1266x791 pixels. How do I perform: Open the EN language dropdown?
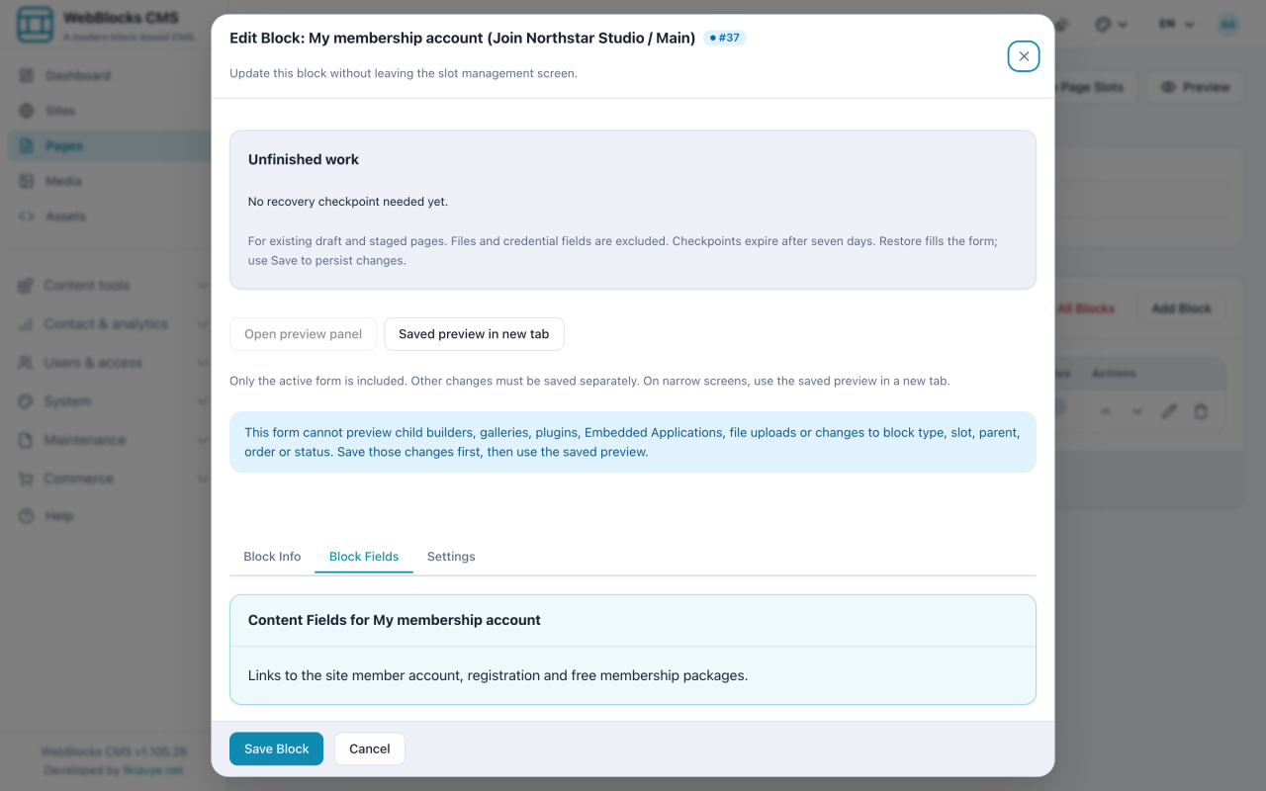tap(1177, 25)
